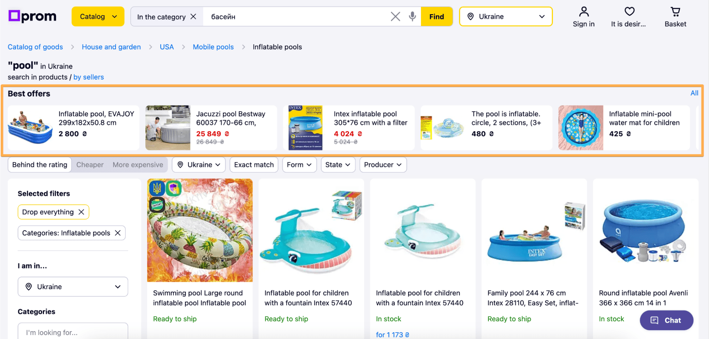Image resolution: width=709 pixels, height=339 pixels.
Task: Sort results by More expensive
Action: 138,165
